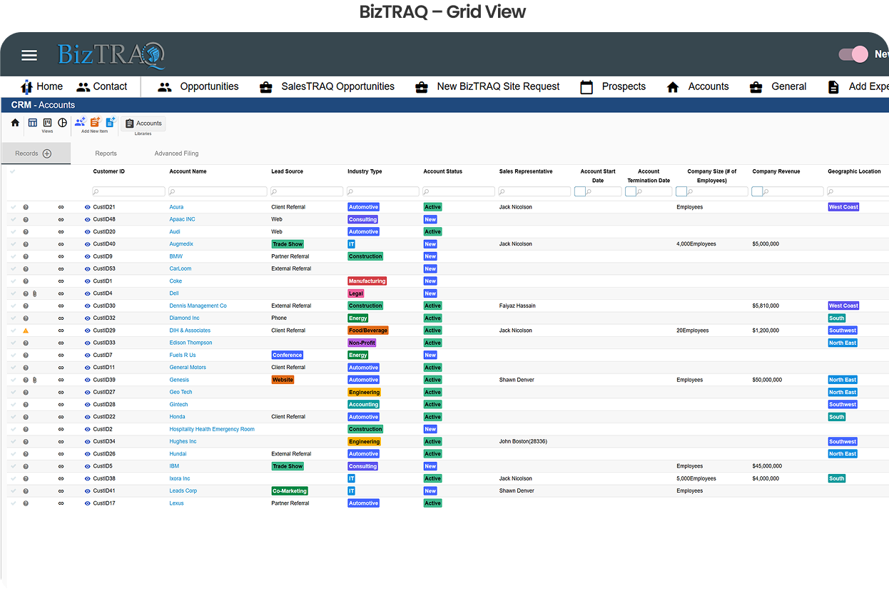Click the chain link icon on CustID41 row
This screenshot has height=594, width=889.
pyautogui.click(x=61, y=491)
